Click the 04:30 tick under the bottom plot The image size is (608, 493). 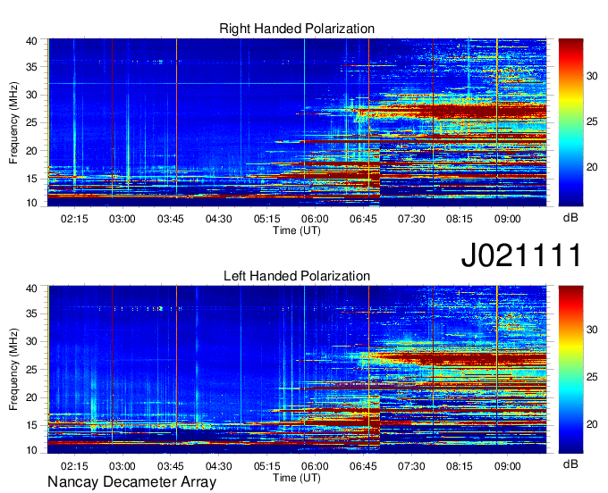(x=219, y=466)
